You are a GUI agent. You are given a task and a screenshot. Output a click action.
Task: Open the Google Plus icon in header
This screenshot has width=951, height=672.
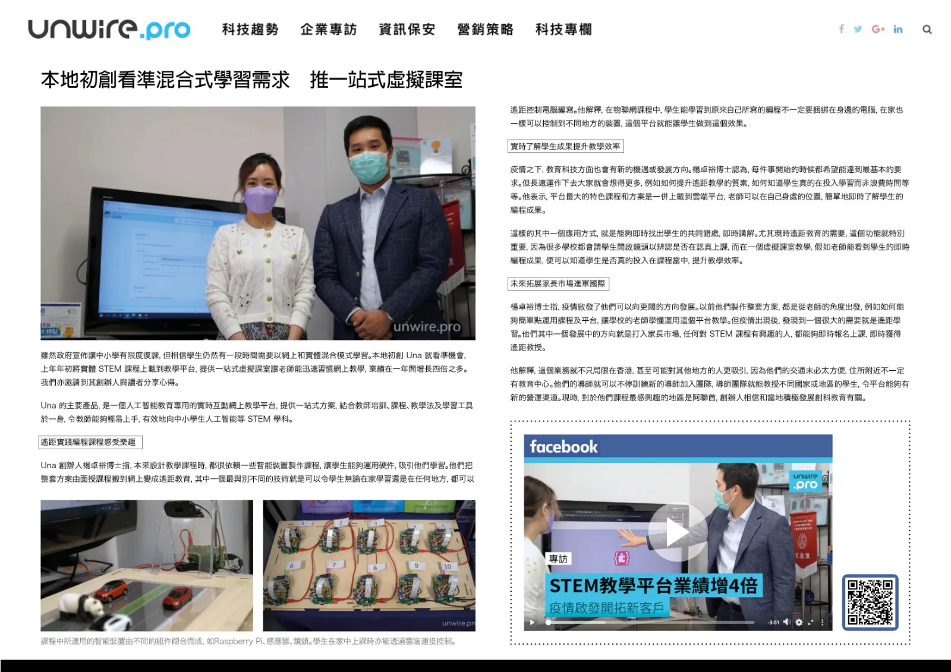878,29
